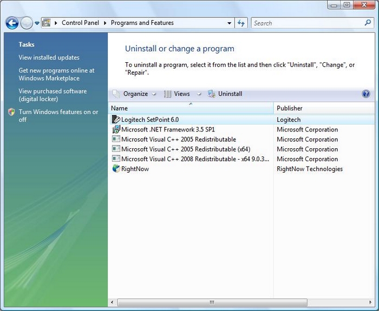The height and width of the screenshot is (311, 379).
Task: Click the scroll right arrow
Action: 370,302
